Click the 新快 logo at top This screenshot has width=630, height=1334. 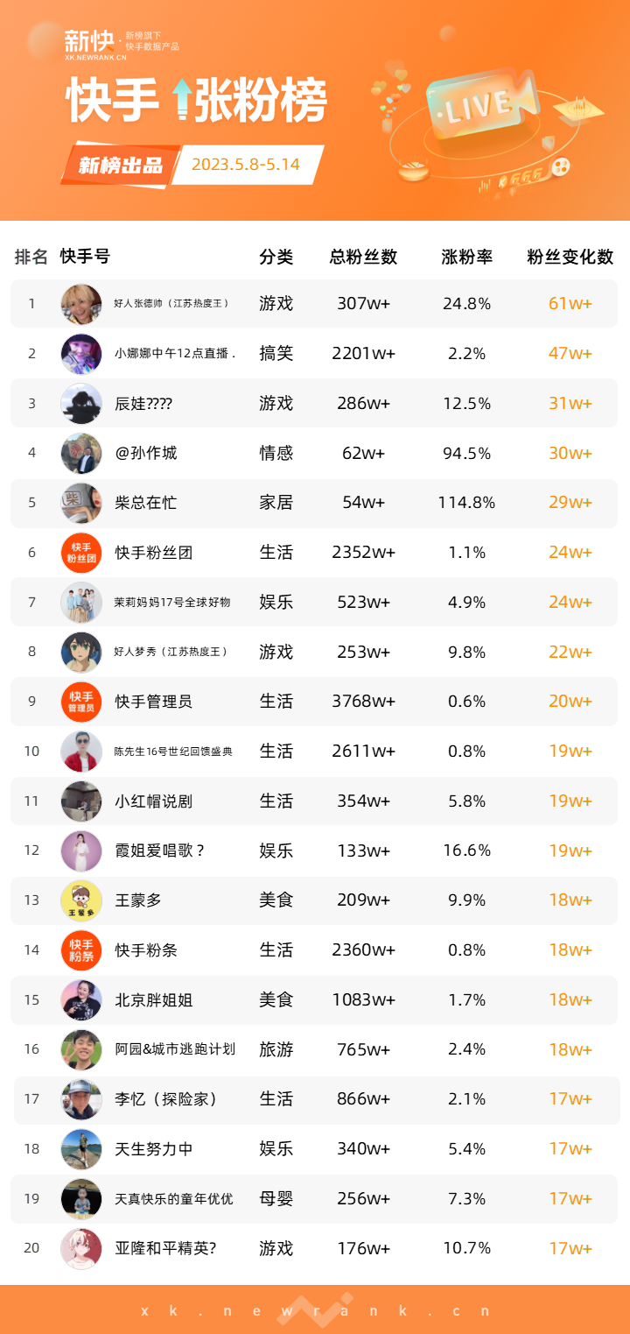coord(88,42)
